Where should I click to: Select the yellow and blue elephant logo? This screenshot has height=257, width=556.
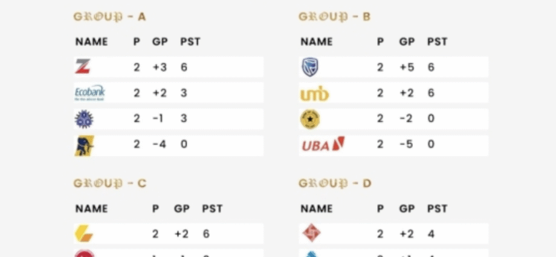tap(83, 146)
